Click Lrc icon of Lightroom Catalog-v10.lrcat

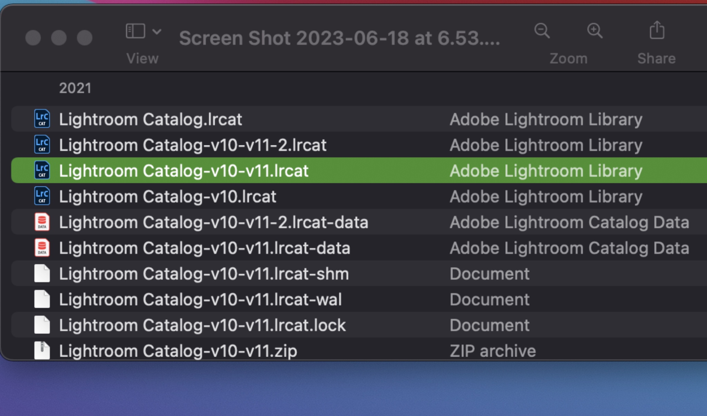click(42, 196)
